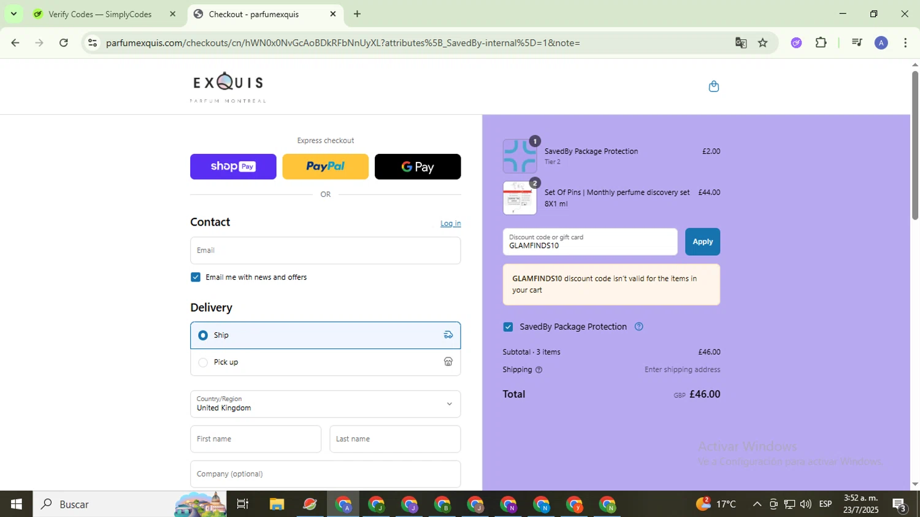Click the Set Of Pins product name text
The image size is (920, 517).
pyautogui.click(x=617, y=198)
